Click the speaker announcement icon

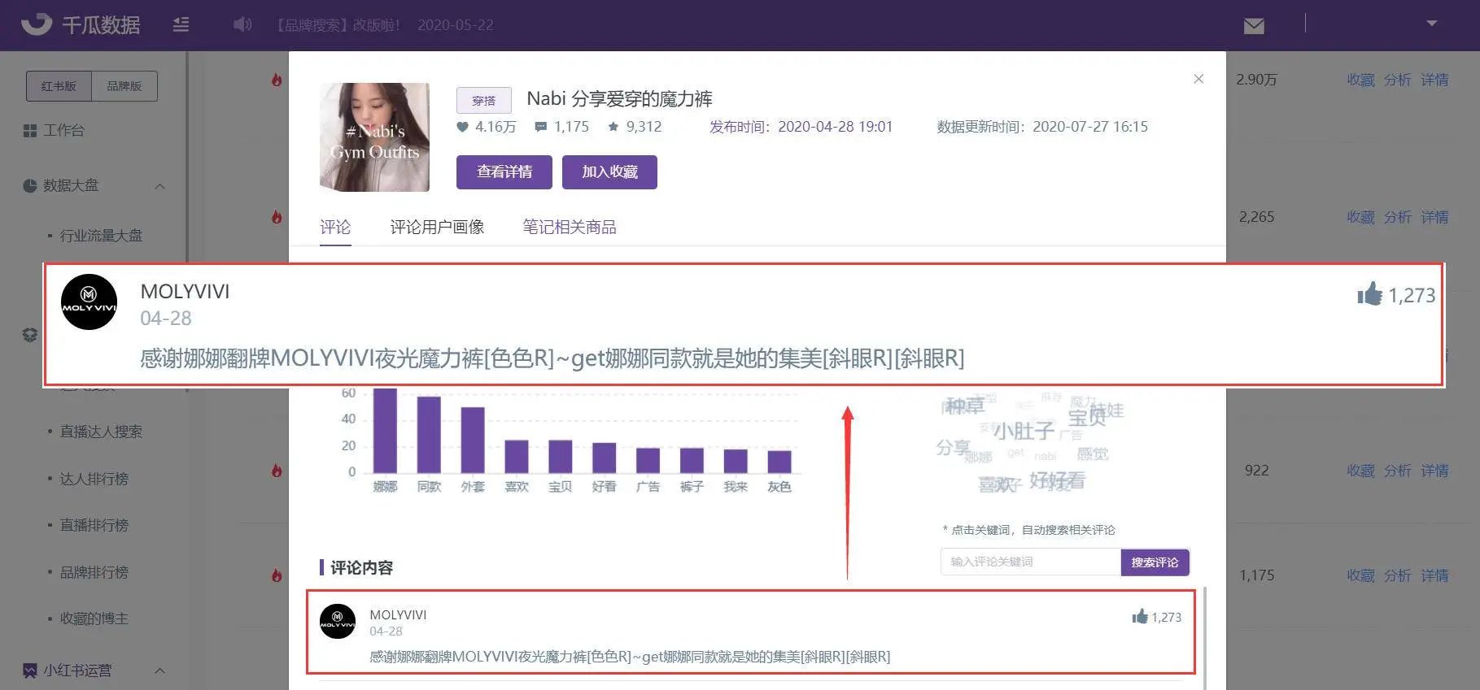click(x=242, y=24)
